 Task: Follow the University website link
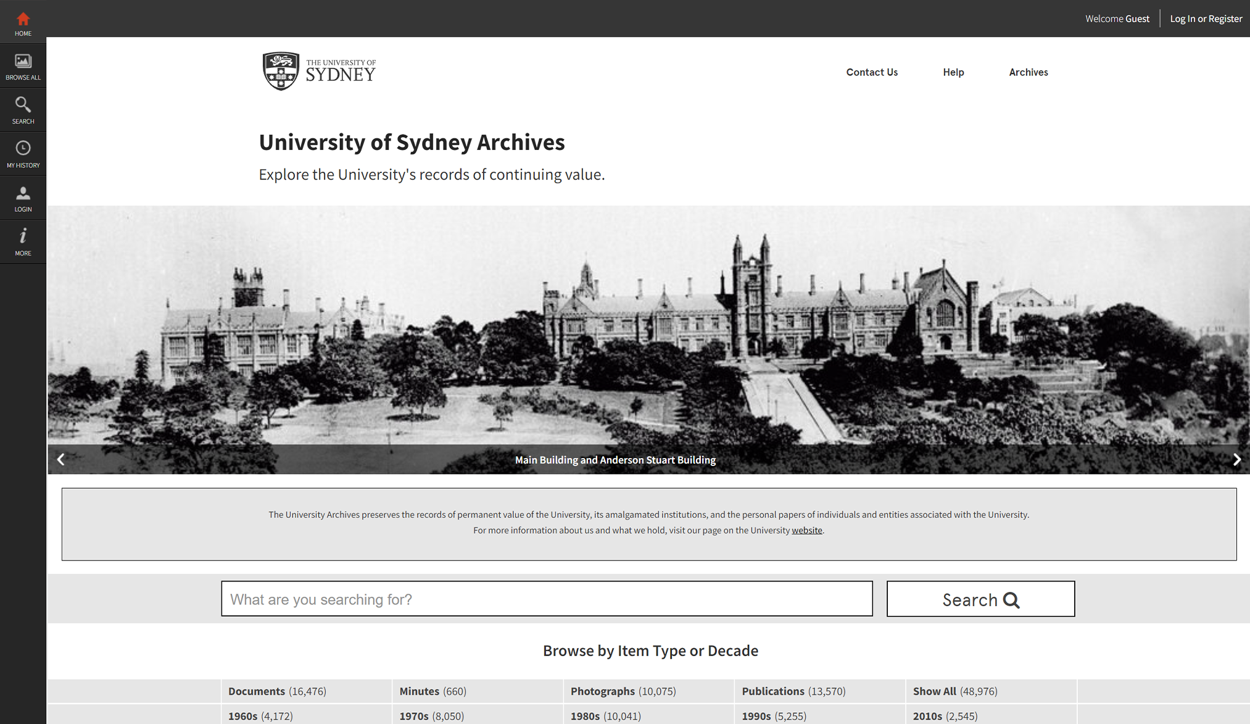[x=807, y=530]
